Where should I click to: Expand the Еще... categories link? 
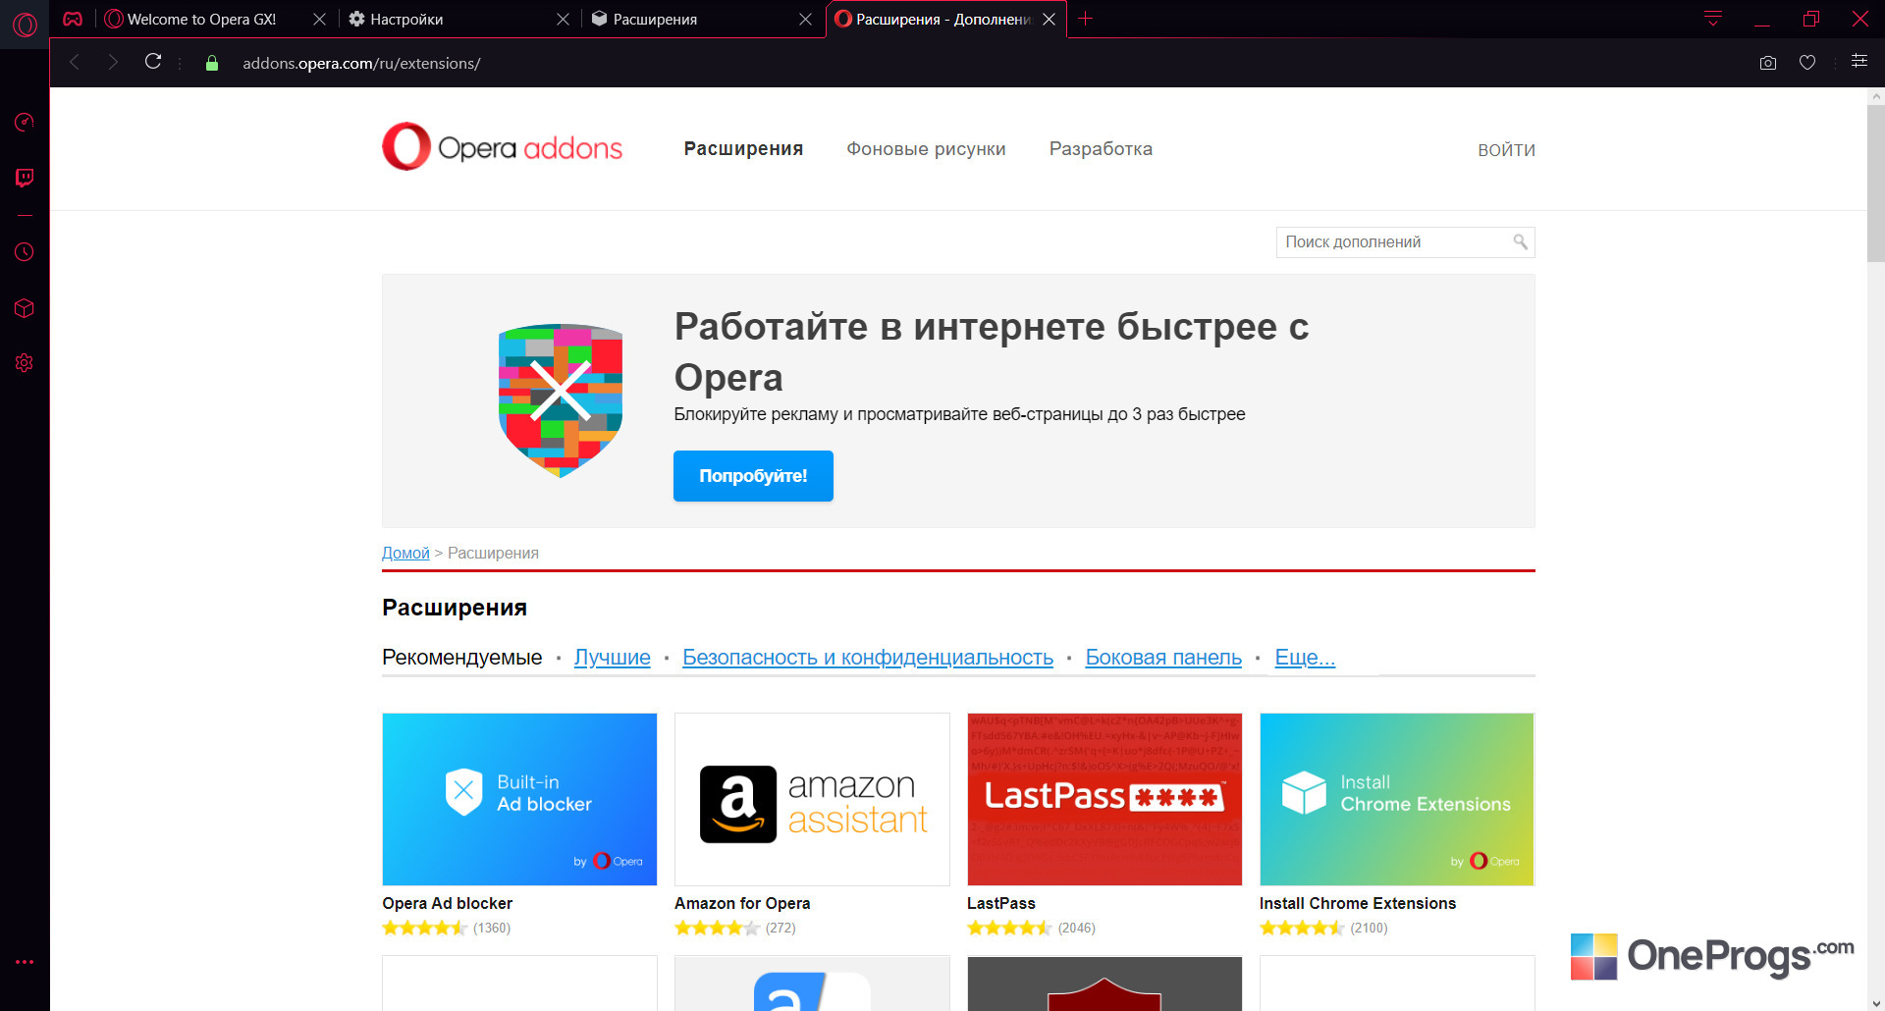pos(1305,658)
